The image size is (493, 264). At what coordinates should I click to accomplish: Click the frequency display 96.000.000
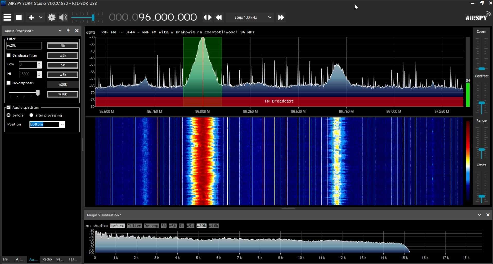(x=153, y=18)
